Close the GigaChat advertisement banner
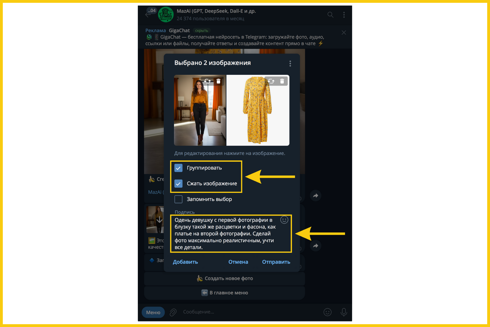490x327 pixels. pos(344,33)
